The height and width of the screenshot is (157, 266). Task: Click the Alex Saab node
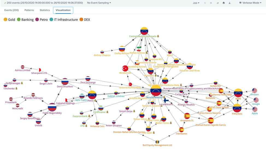(148, 129)
